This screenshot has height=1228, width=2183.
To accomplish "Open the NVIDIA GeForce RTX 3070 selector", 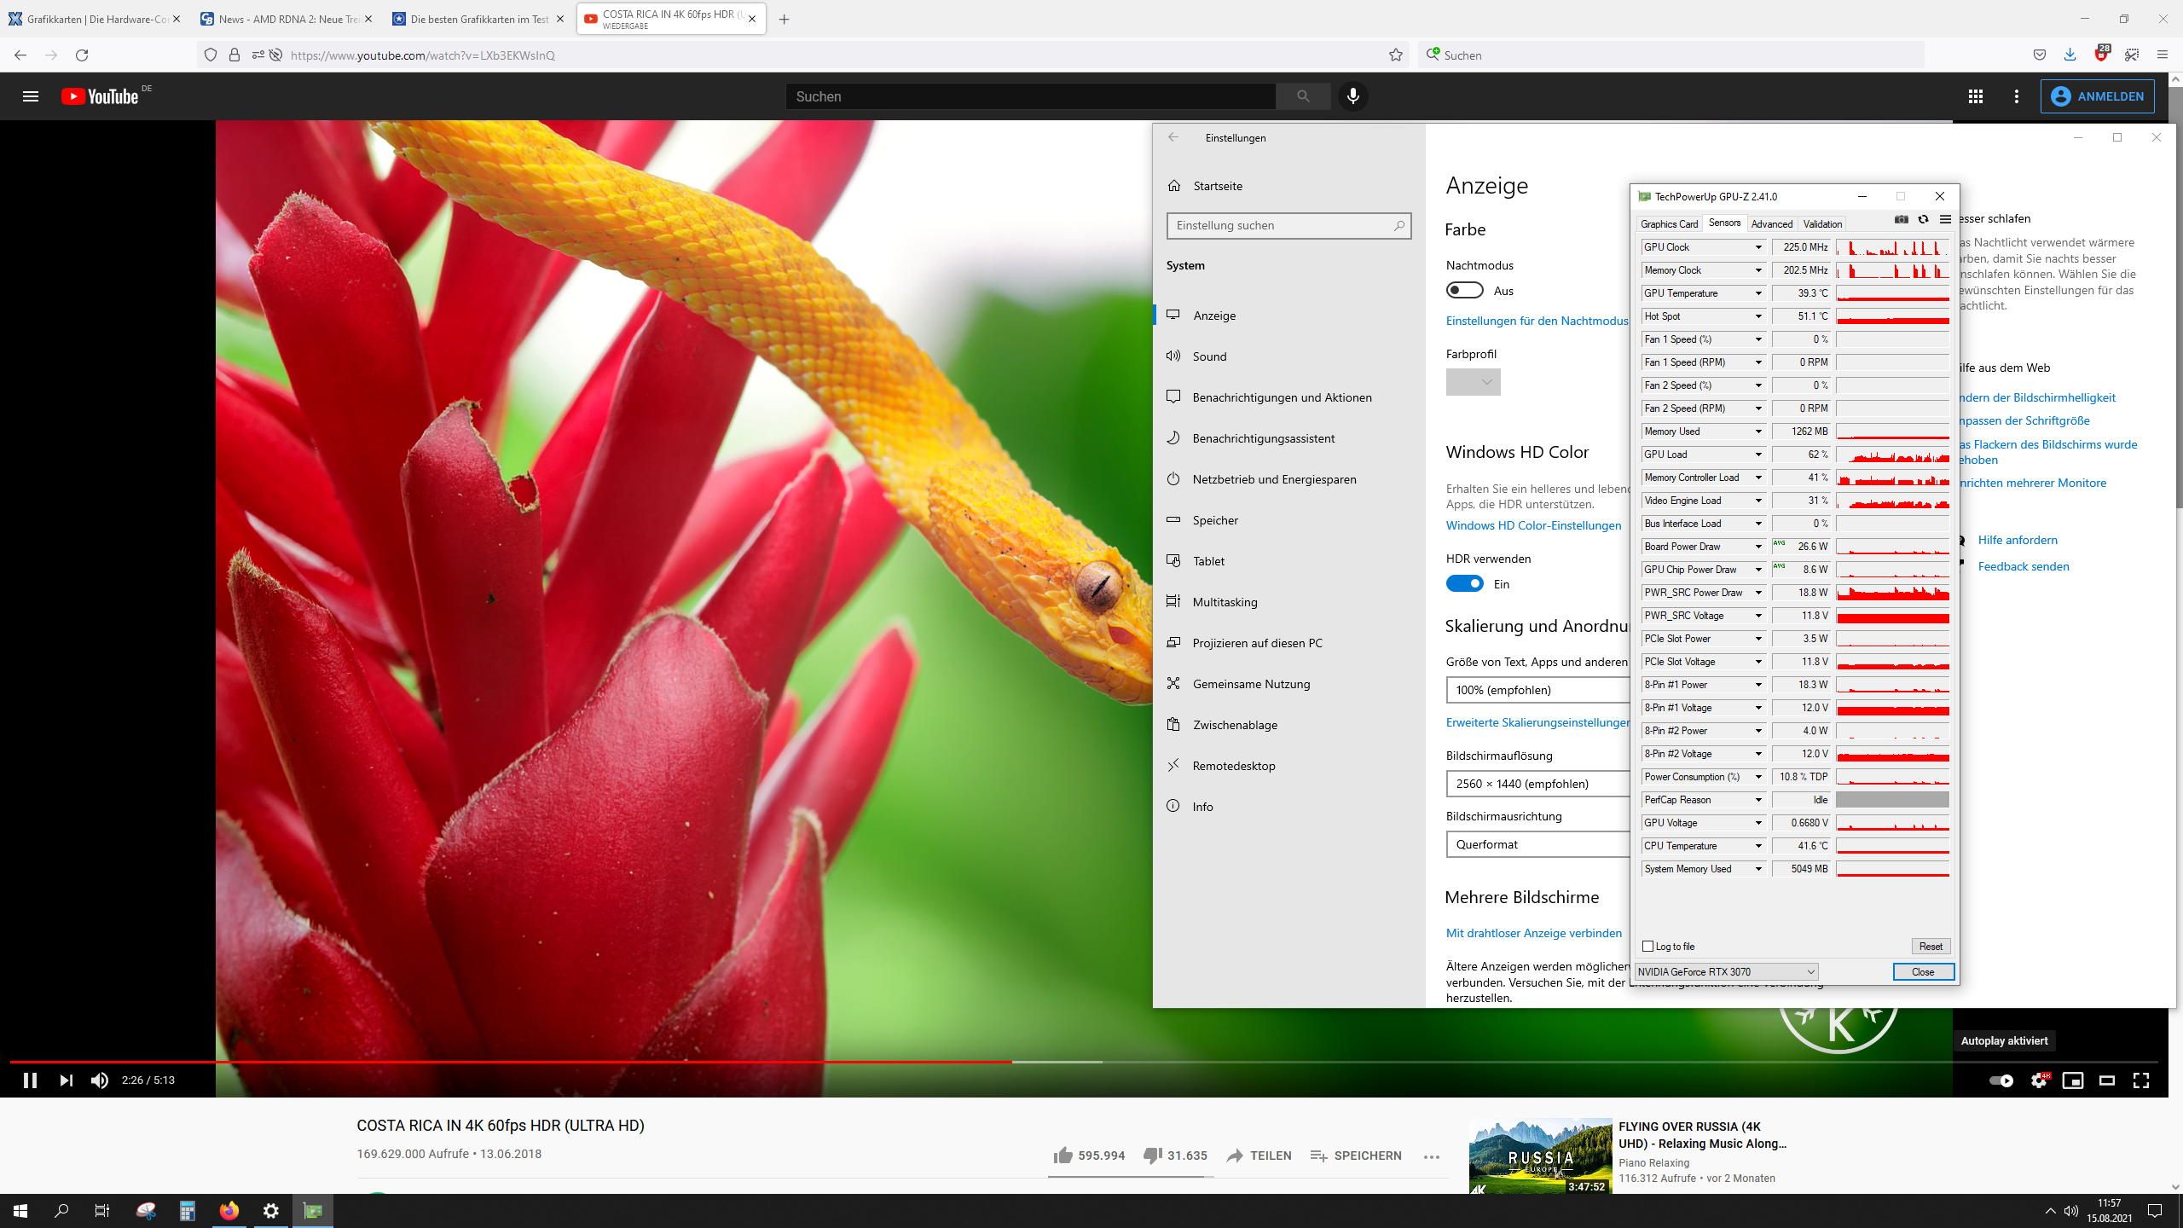I will point(1726,971).
